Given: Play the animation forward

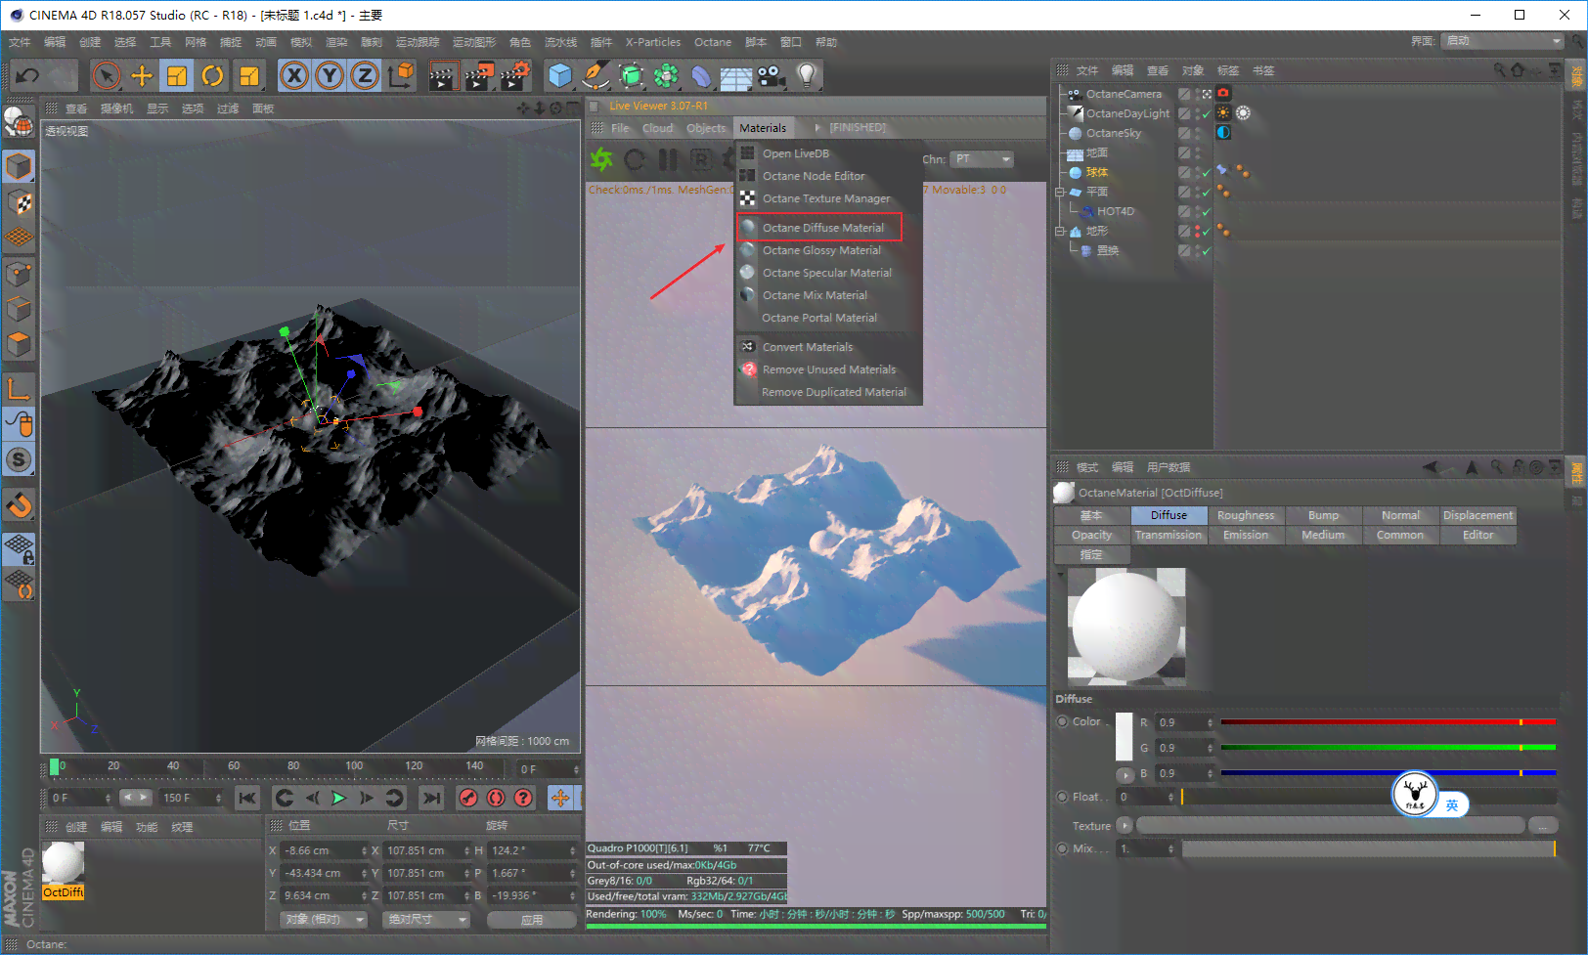Looking at the screenshot, I should [338, 798].
